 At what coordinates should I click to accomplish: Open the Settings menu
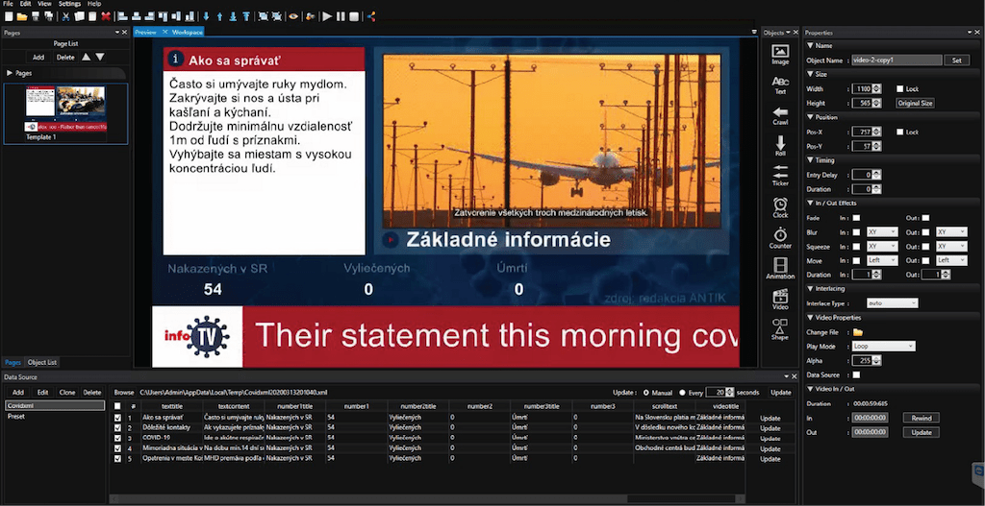coord(69,4)
